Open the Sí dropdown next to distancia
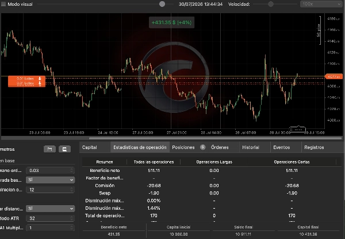Viewport: 345px width, 239px height. pos(50,209)
